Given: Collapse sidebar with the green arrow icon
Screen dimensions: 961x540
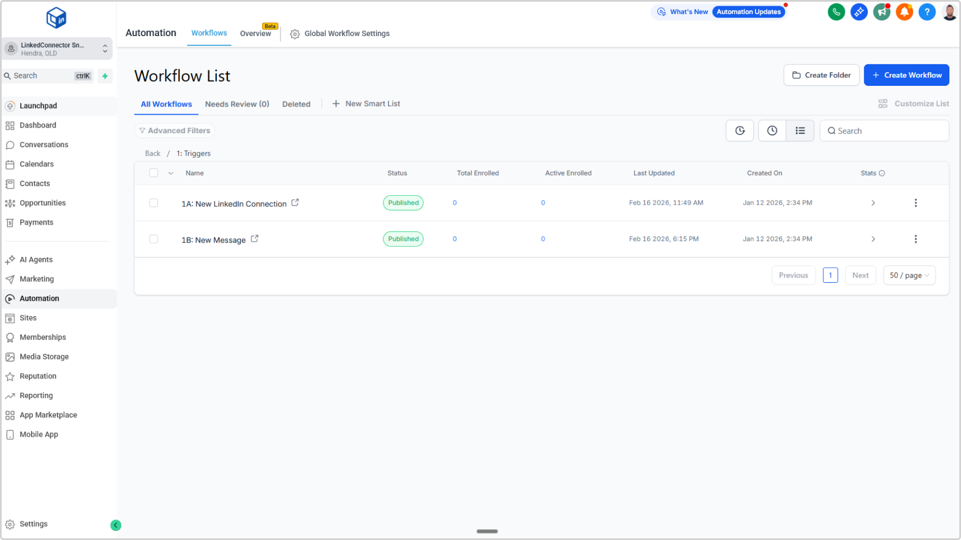Looking at the screenshot, I should pos(116,525).
